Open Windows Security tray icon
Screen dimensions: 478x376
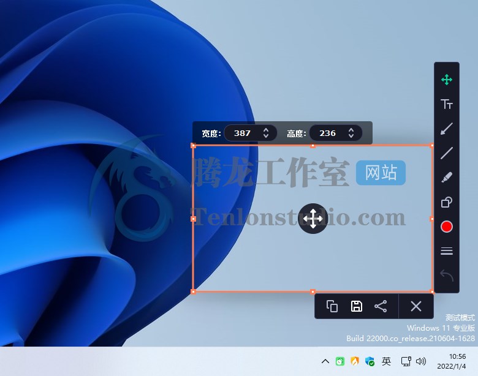click(x=370, y=361)
